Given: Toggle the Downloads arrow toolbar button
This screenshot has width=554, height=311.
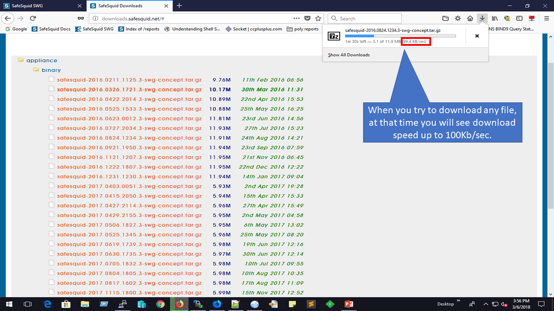Looking at the screenshot, I should tap(482, 18).
